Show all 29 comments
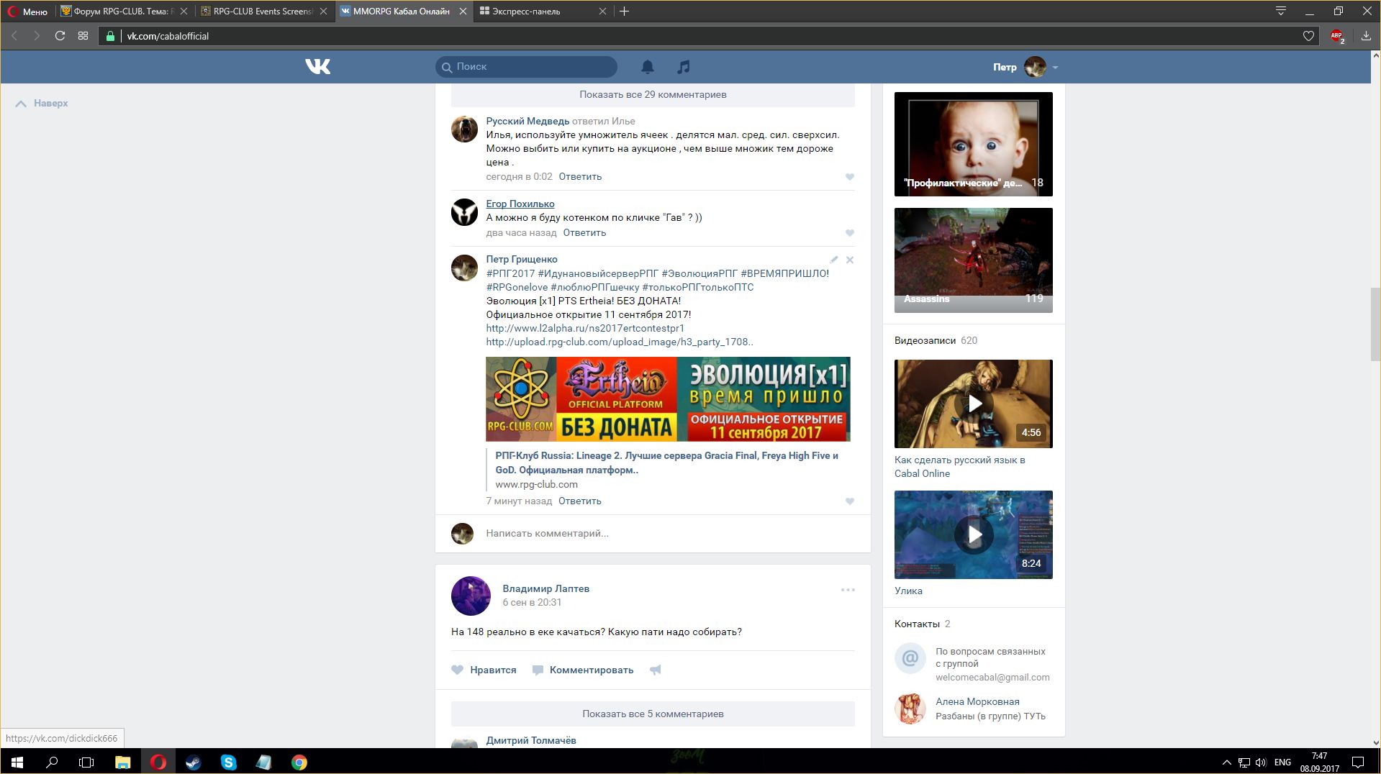 point(653,94)
